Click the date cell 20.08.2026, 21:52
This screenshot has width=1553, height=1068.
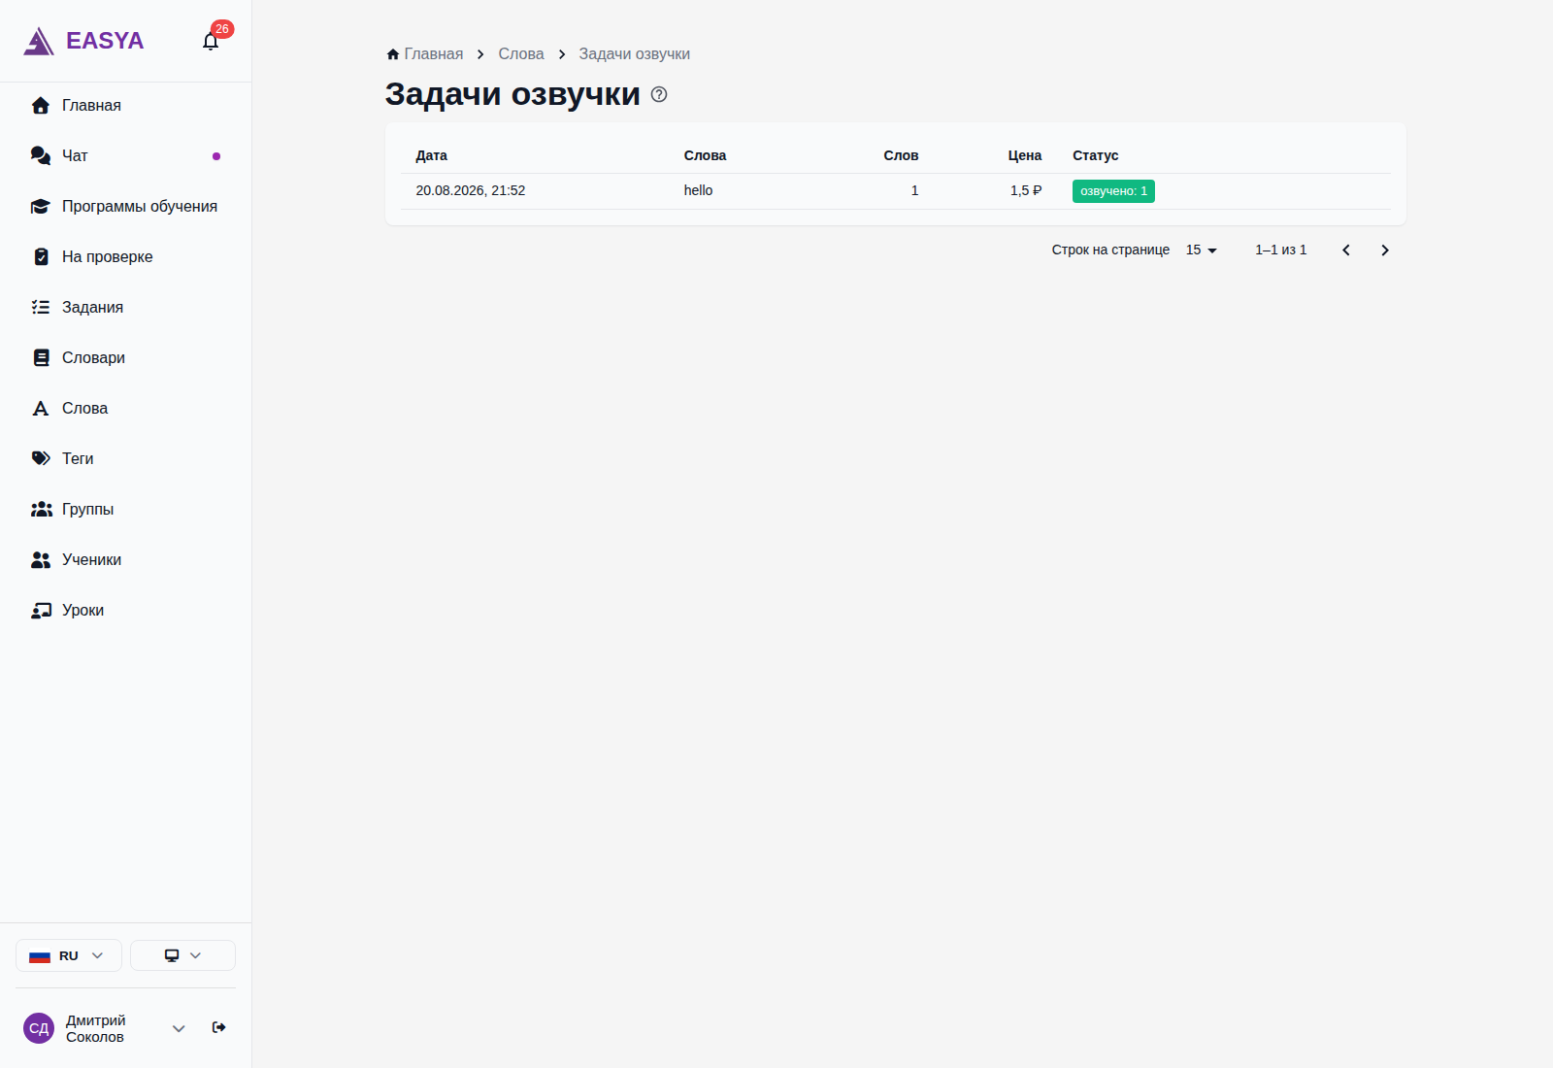coord(471,190)
